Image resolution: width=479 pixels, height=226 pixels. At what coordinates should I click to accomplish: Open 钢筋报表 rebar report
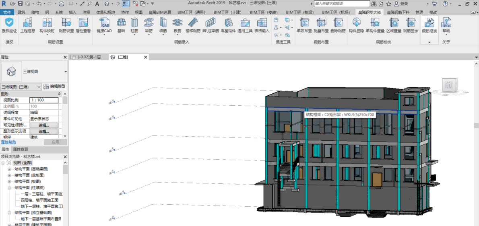coord(429,23)
